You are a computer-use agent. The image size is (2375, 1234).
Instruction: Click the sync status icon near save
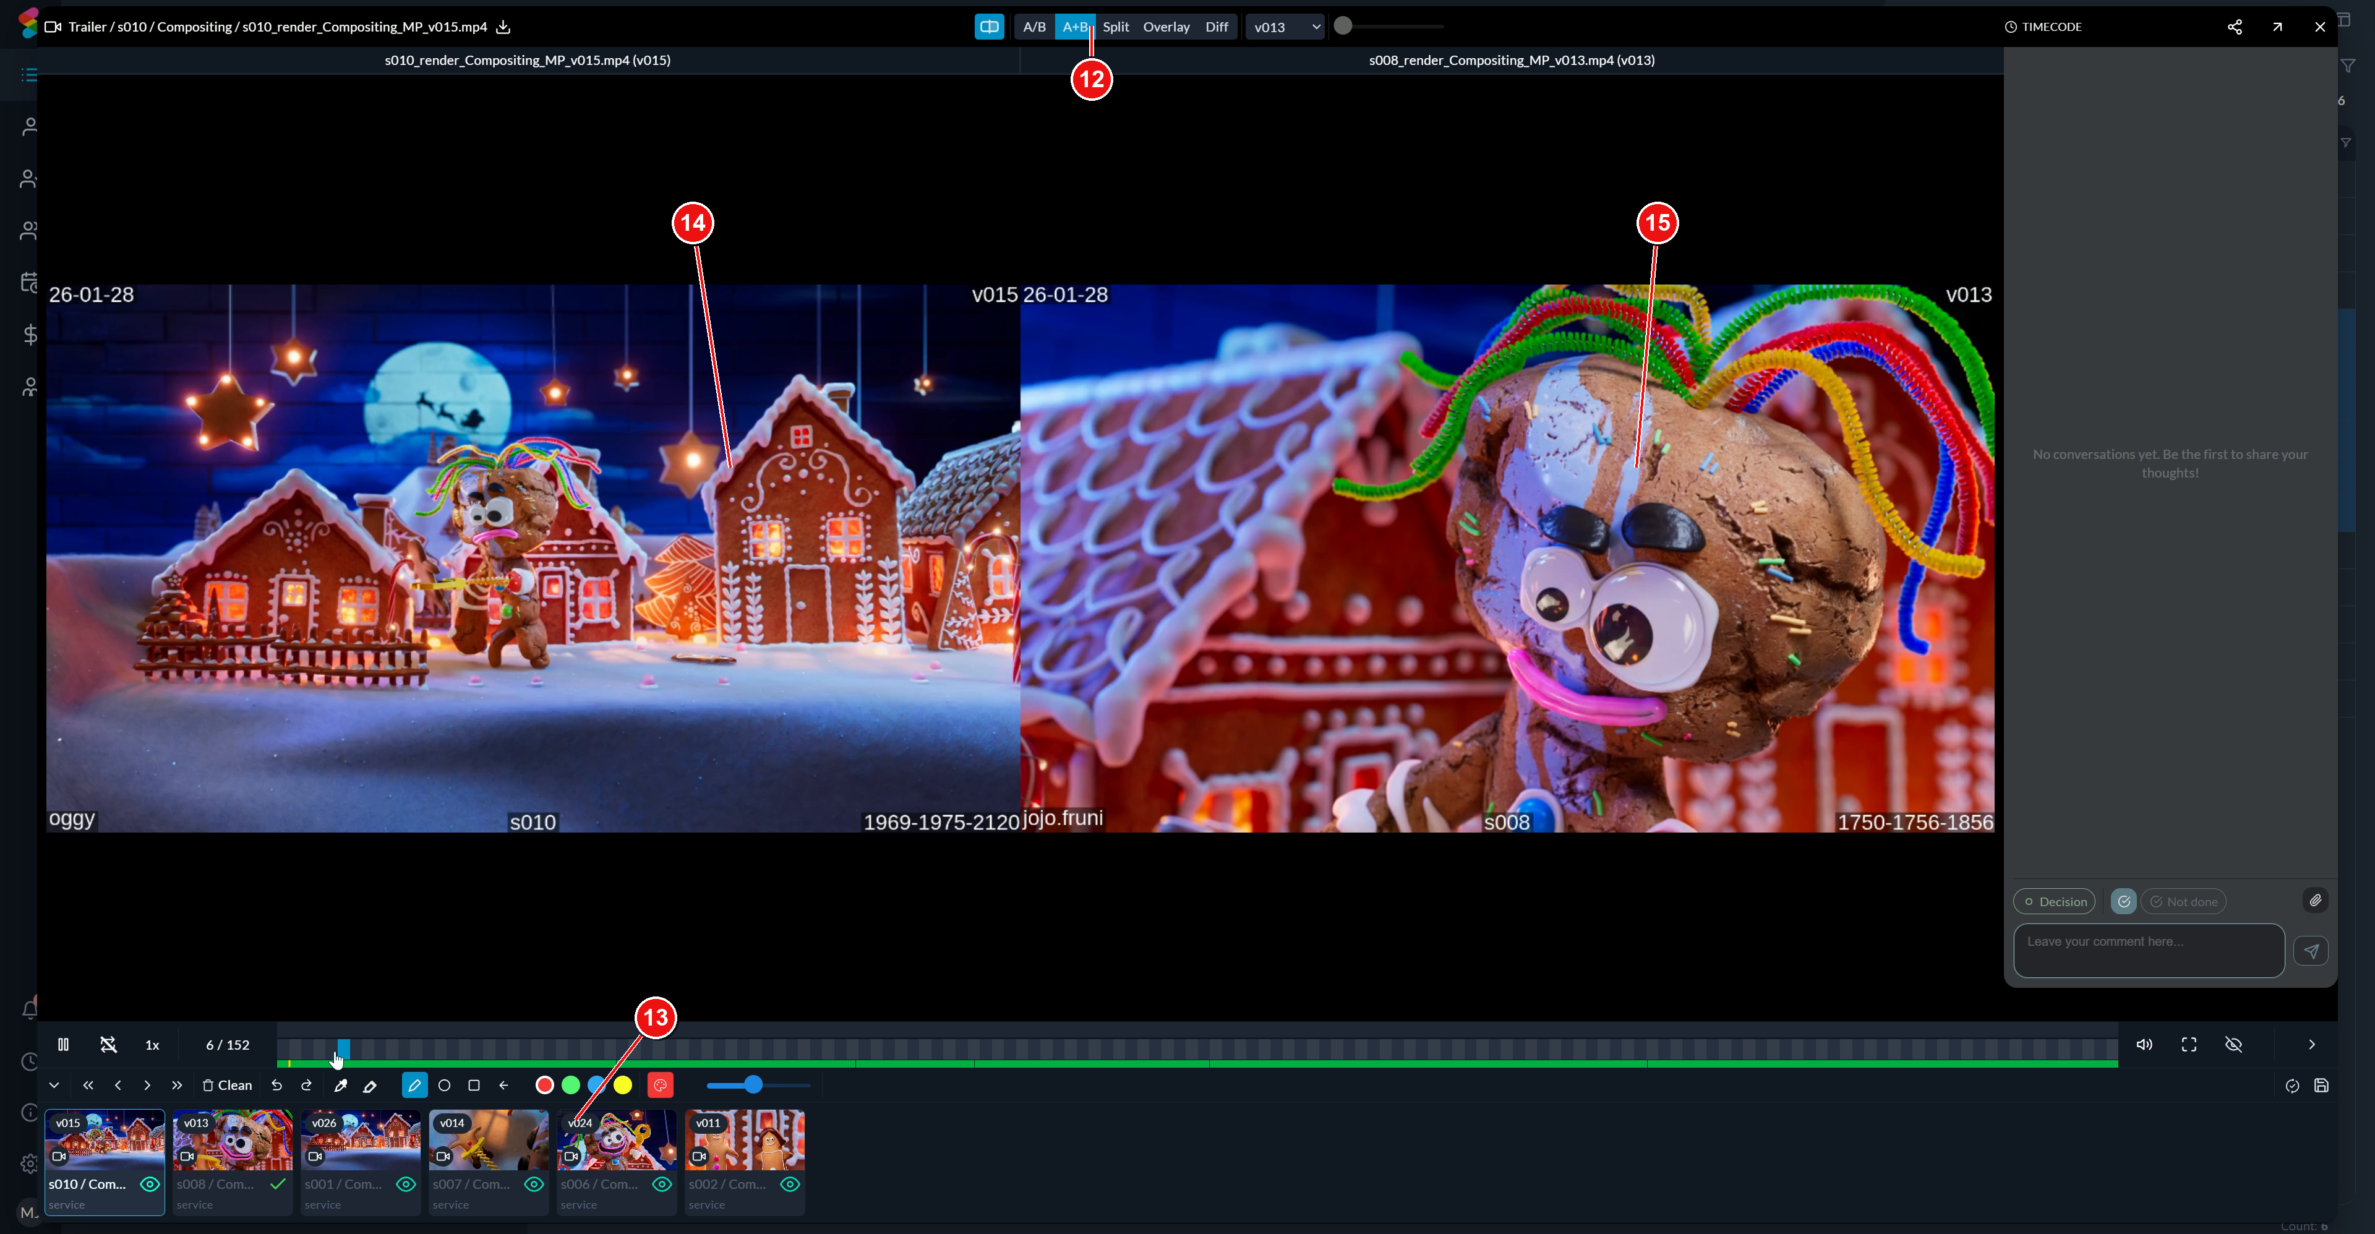click(x=2292, y=1086)
